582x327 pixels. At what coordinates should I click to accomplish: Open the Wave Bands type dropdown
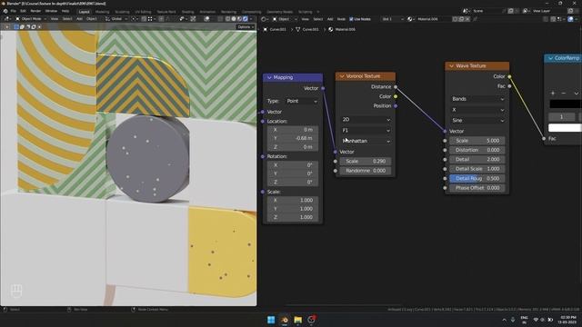tap(477, 99)
